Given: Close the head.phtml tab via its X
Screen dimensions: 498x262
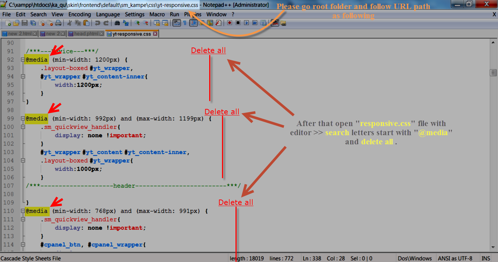Looking at the screenshot, I should click(x=101, y=34).
